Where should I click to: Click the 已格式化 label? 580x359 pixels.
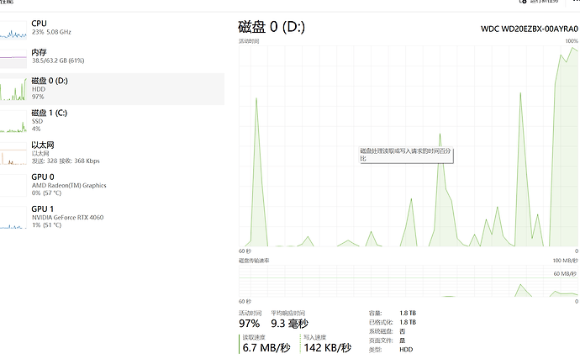[x=381, y=322]
